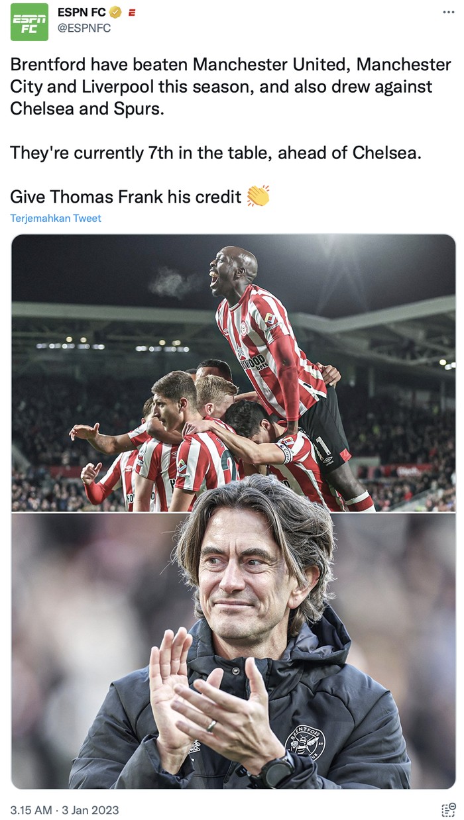Click the @ESPNFC handle
Image resolution: width=464 pixels, height=820 pixels.
click(84, 28)
